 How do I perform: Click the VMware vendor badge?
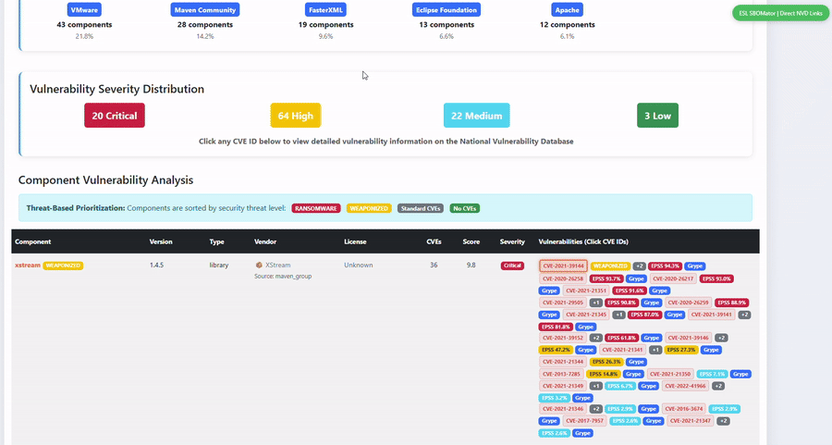click(84, 9)
